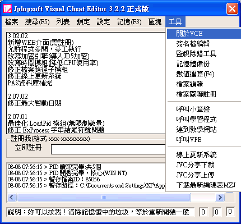
Task: Choose 關於VCE from the menu
Action: tap(203, 34)
